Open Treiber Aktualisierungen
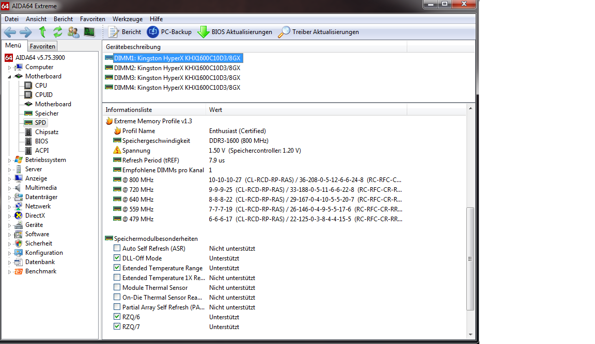The width and height of the screenshot is (595, 344). 318,32
